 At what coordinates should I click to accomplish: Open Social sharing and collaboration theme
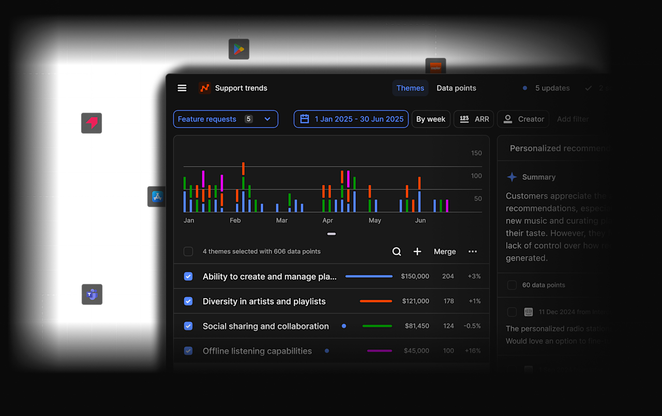tap(266, 326)
